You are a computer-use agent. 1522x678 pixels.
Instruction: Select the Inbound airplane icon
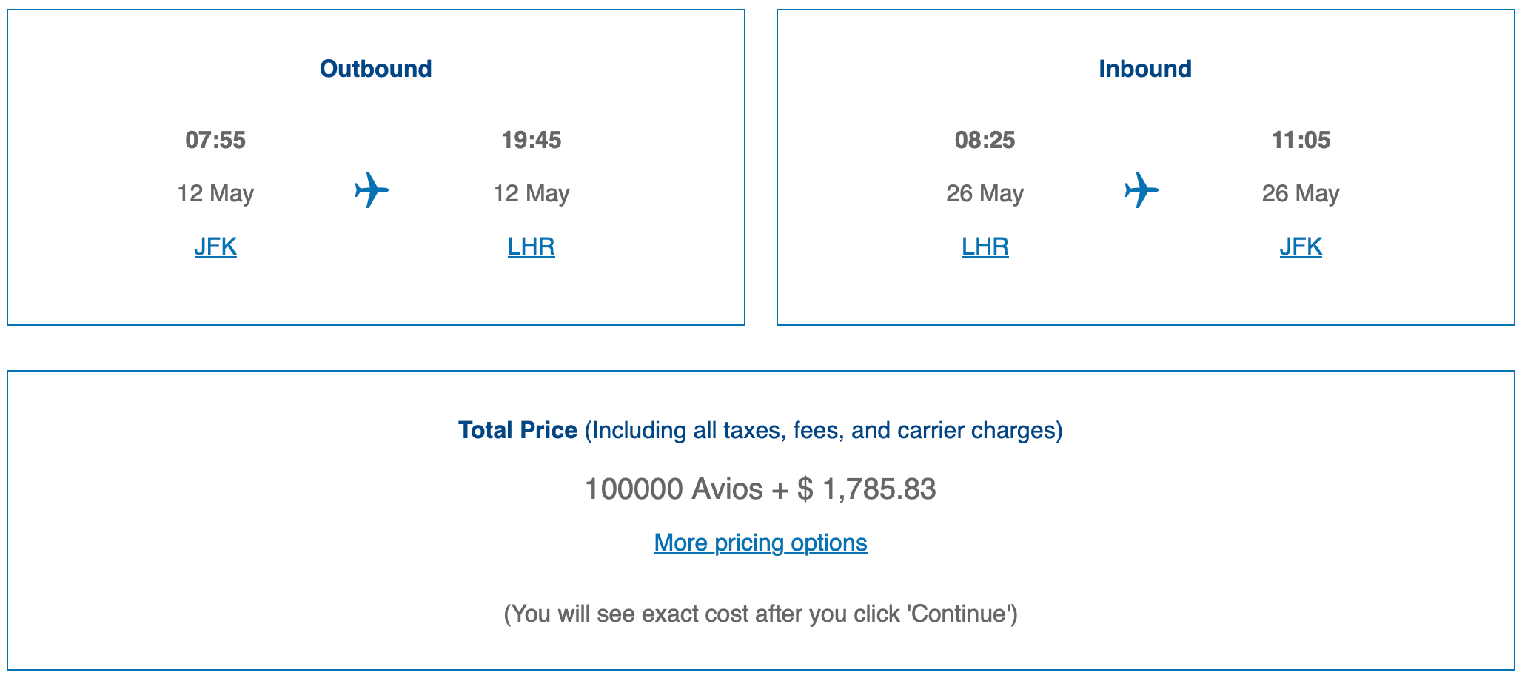click(x=1141, y=191)
